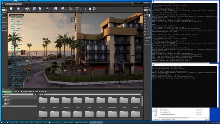This screenshot has width=220, height=124.
Task: Click the asset search field
Action: point(92,94)
